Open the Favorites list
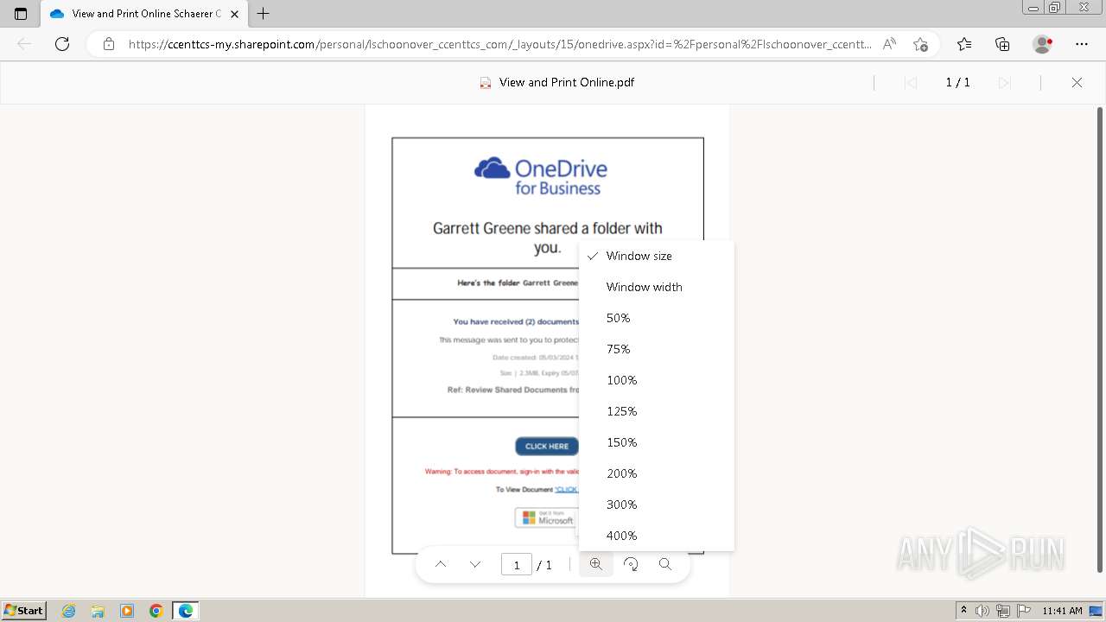 coord(964,44)
